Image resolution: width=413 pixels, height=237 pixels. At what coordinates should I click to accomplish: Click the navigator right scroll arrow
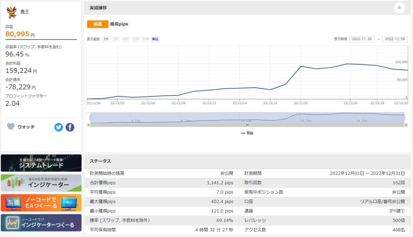click(406, 125)
